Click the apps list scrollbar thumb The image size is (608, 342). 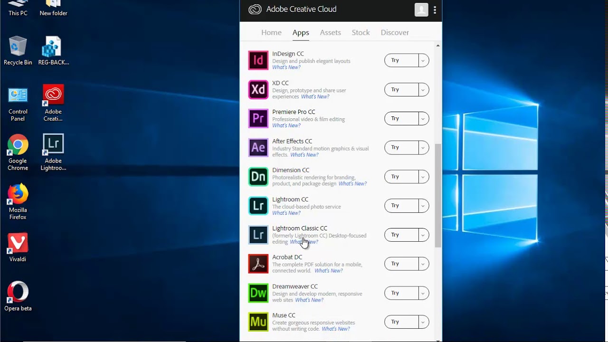(438, 195)
